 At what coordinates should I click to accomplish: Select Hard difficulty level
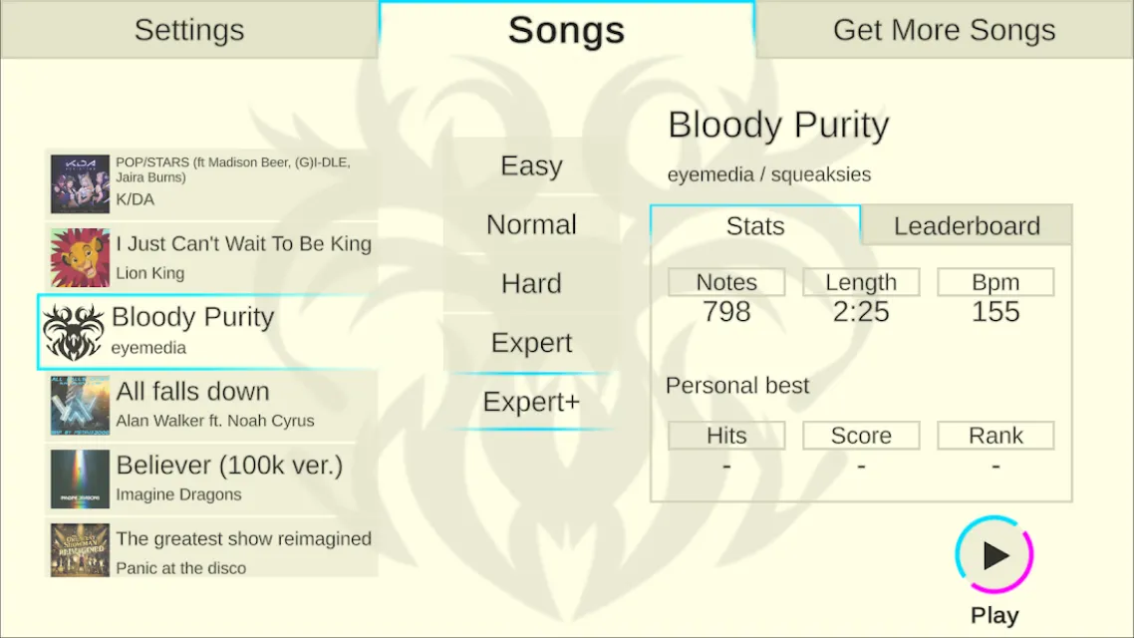point(531,283)
